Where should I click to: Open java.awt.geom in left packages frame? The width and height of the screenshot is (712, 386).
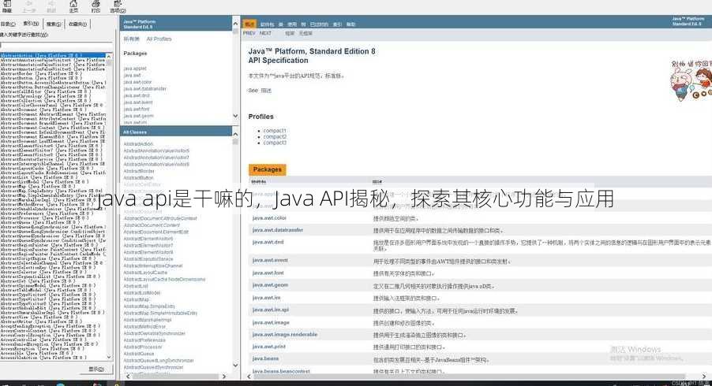[x=138, y=117]
